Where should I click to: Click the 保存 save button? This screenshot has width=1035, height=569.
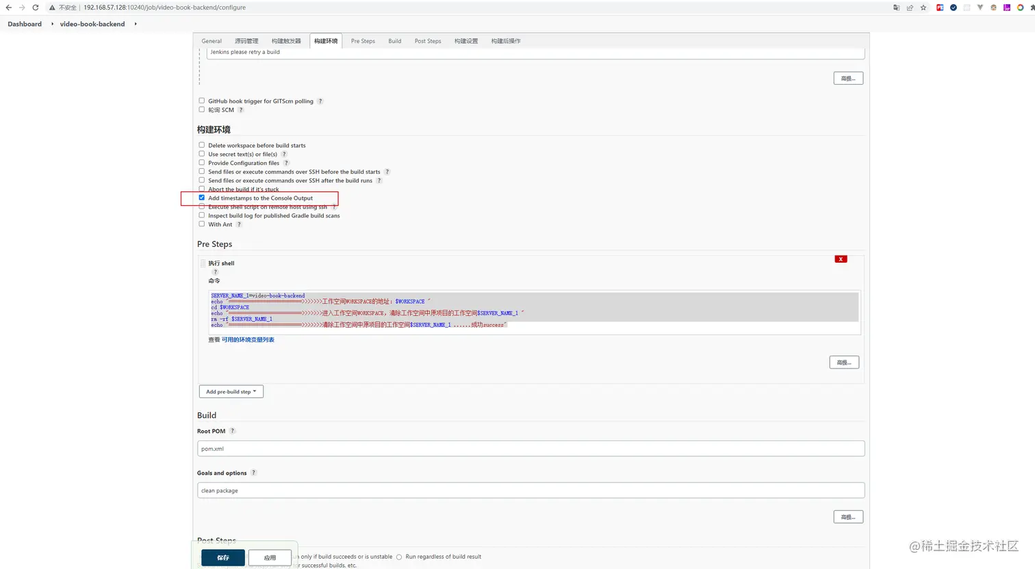[223, 558]
